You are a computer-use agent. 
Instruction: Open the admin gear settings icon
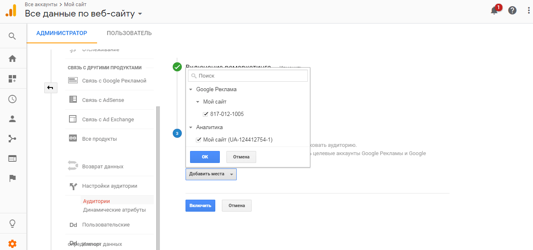(x=12, y=244)
